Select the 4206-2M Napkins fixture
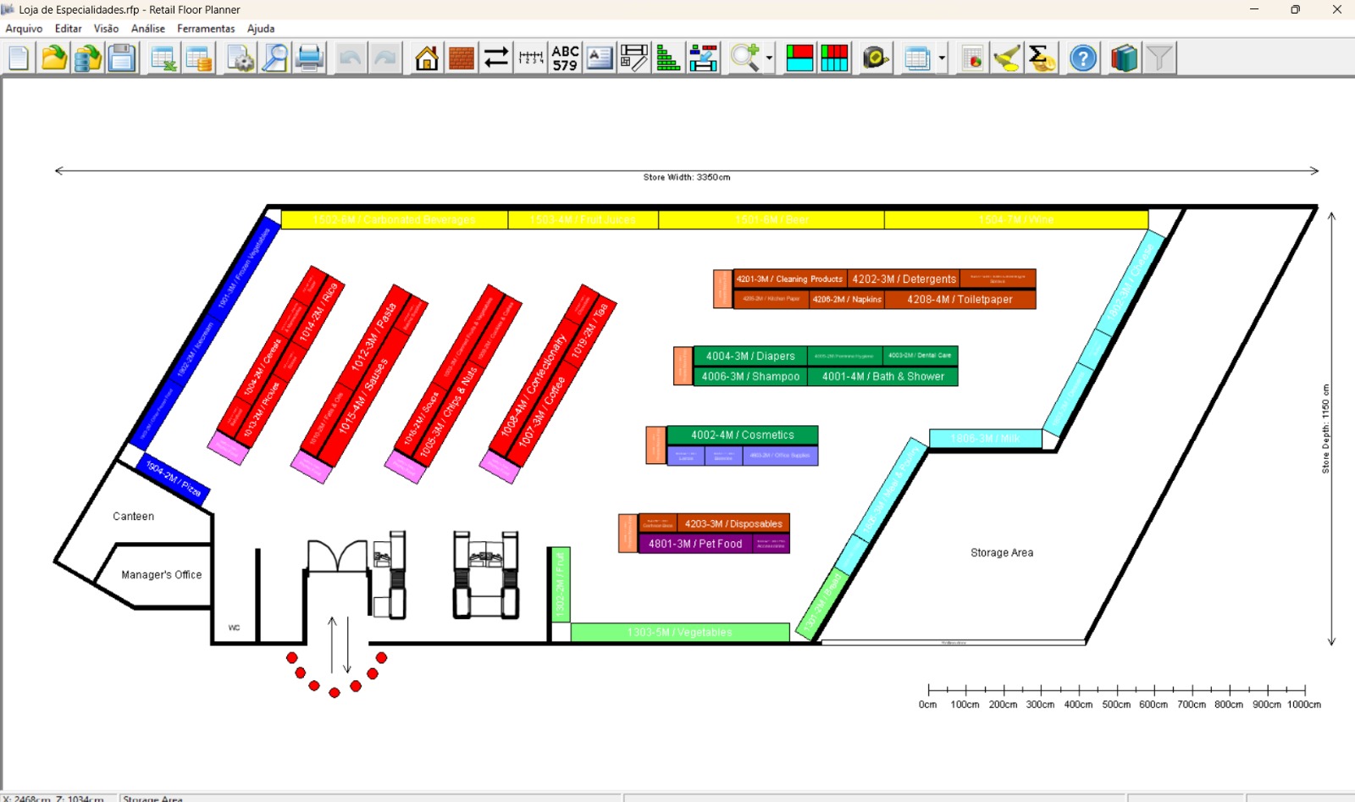Viewport: 1355px width, 802px height. [x=847, y=299]
